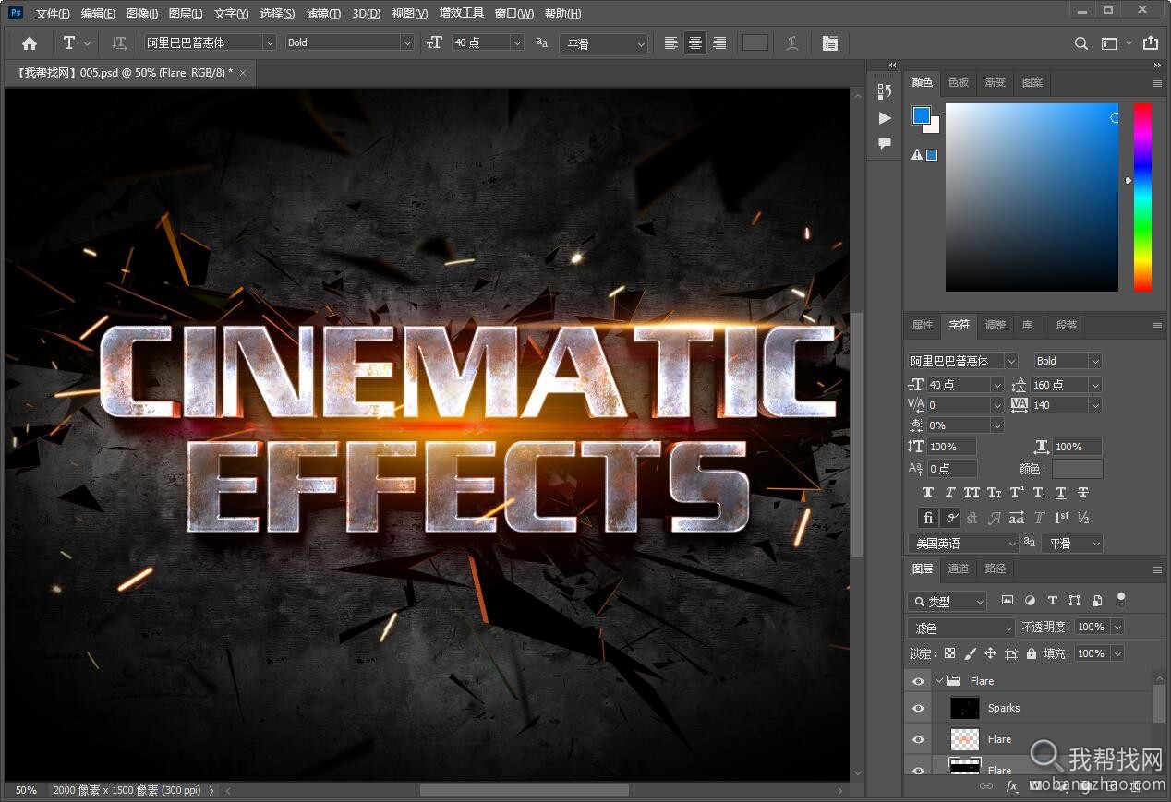The width and height of the screenshot is (1171, 802).
Task: Toggle Underline in Character panel
Action: pos(1061,492)
